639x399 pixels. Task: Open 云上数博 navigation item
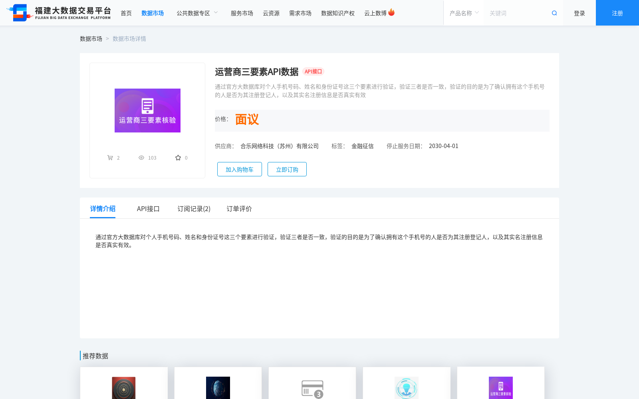click(x=375, y=13)
